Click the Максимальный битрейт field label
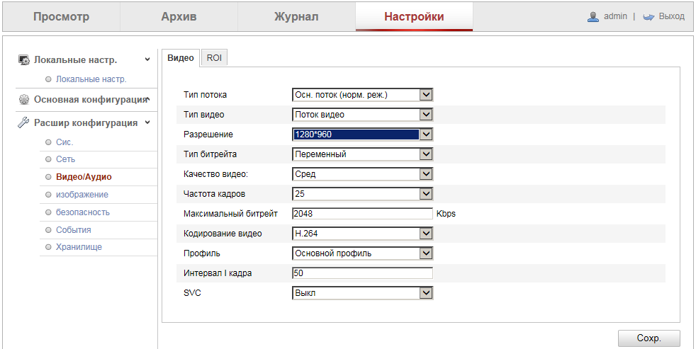This screenshot has width=696, height=349. tap(230, 214)
